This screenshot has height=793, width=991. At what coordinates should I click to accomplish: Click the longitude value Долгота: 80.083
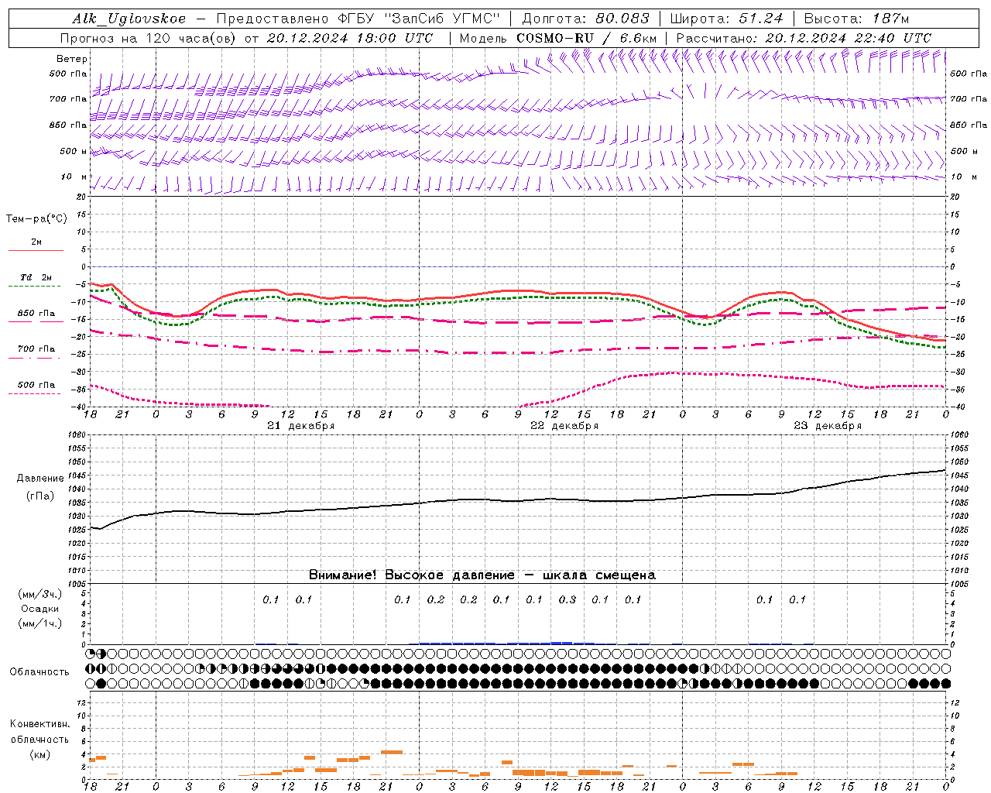click(x=586, y=19)
